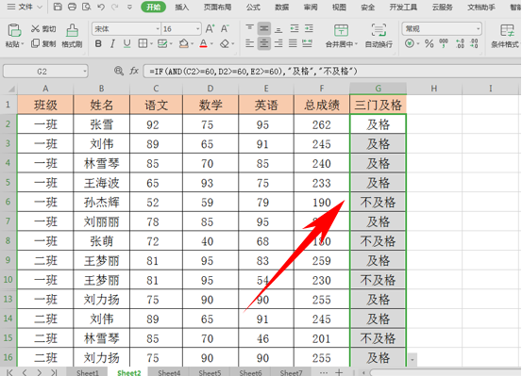This screenshot has width=522, height=376.
Task: Switch to the 公式 tab
Action: click(253, 7)
